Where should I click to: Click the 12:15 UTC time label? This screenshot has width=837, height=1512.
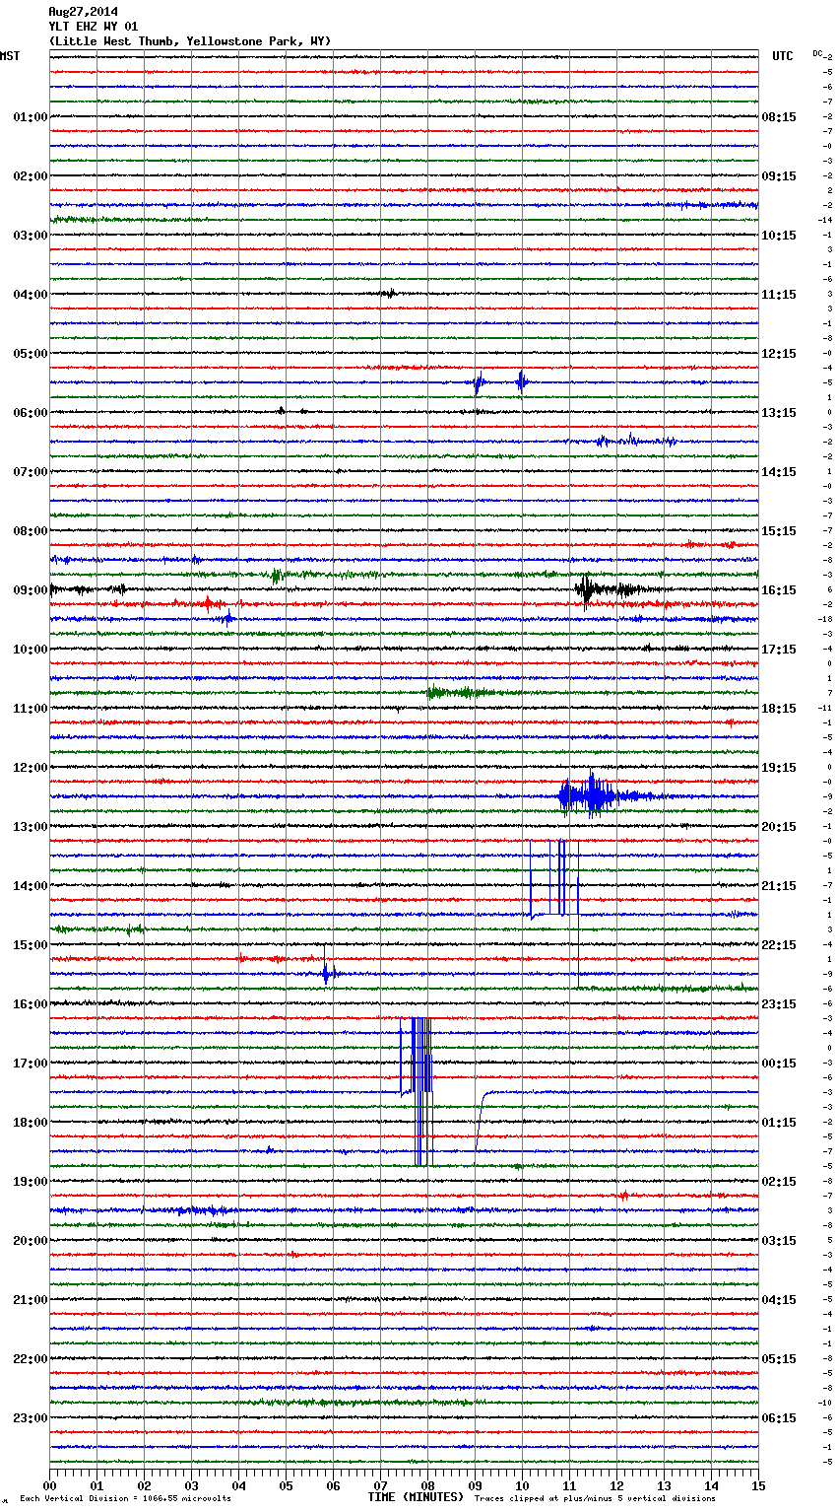(x=779, y=354)
